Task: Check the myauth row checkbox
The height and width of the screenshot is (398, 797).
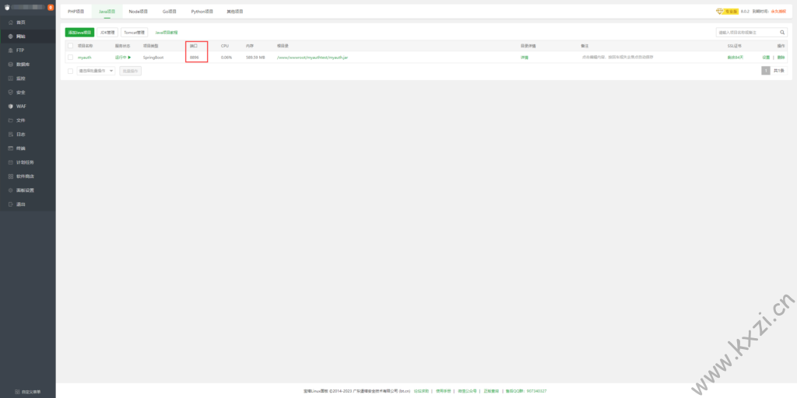Action: [70, 58]
